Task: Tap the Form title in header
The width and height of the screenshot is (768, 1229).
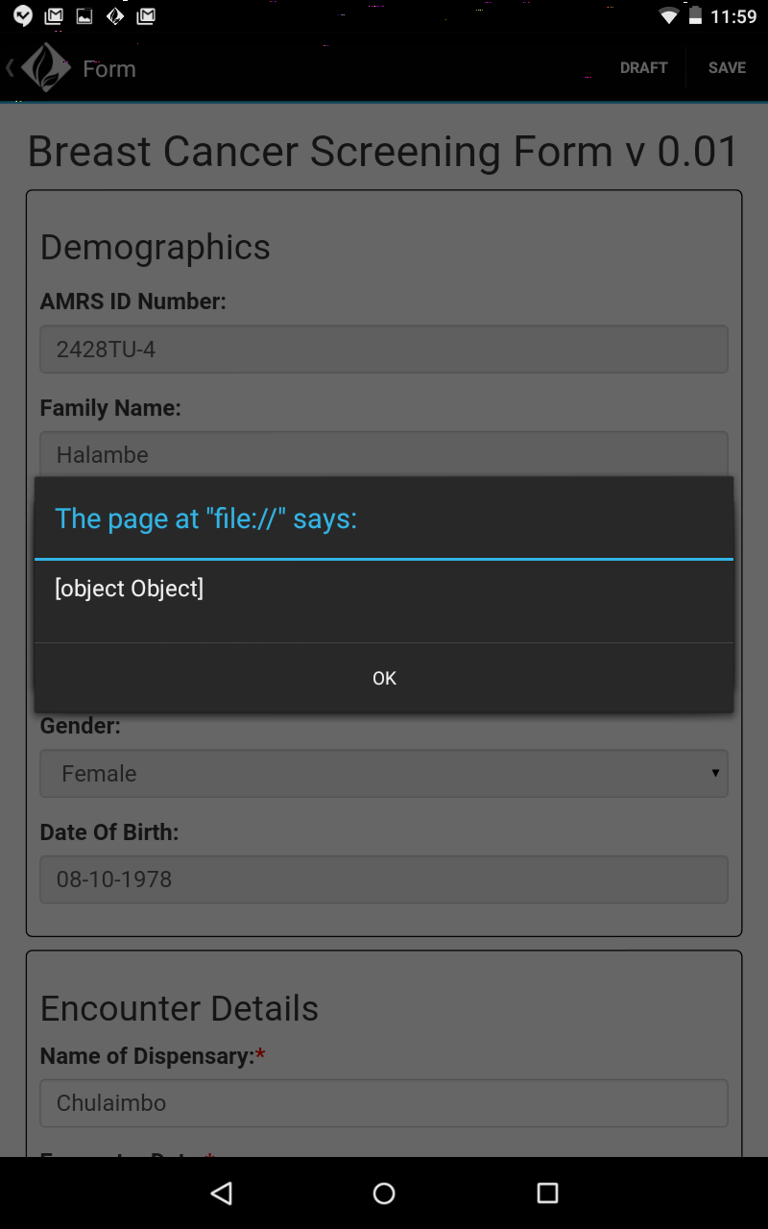Action: pyautogui.click(x=109, y=68)
